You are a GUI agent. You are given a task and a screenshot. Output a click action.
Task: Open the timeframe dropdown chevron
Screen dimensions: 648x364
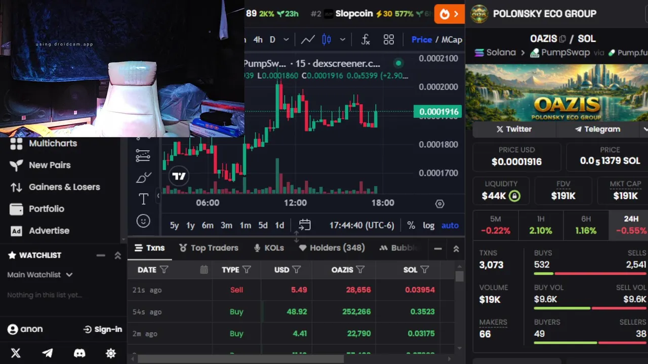point(286,39)
